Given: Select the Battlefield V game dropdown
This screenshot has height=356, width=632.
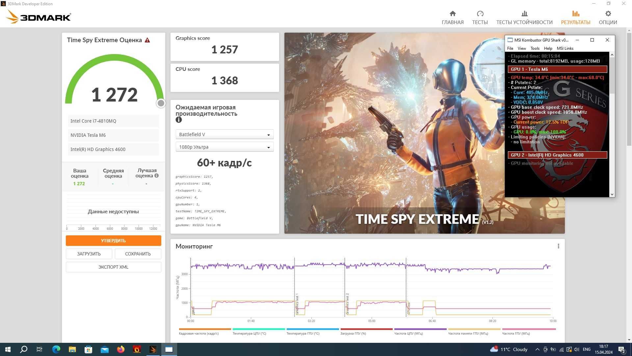Looking at the screenshot, I should (224, 134).
